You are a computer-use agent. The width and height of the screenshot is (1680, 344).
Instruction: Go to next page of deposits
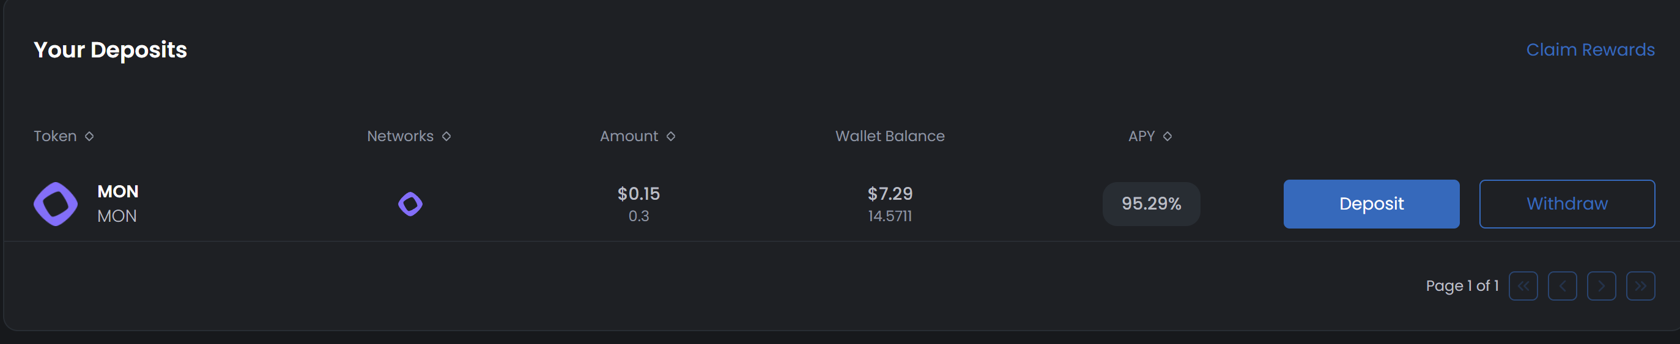click(x=1601, y=286)
